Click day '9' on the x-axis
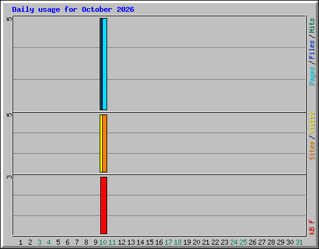 tap(95, 242)
